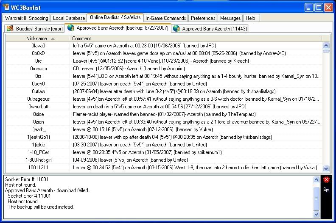This screenshot has width=336, height=223.
Task: Select Buddies' Banlists (error) sub-tab
Action: [35, 28]
